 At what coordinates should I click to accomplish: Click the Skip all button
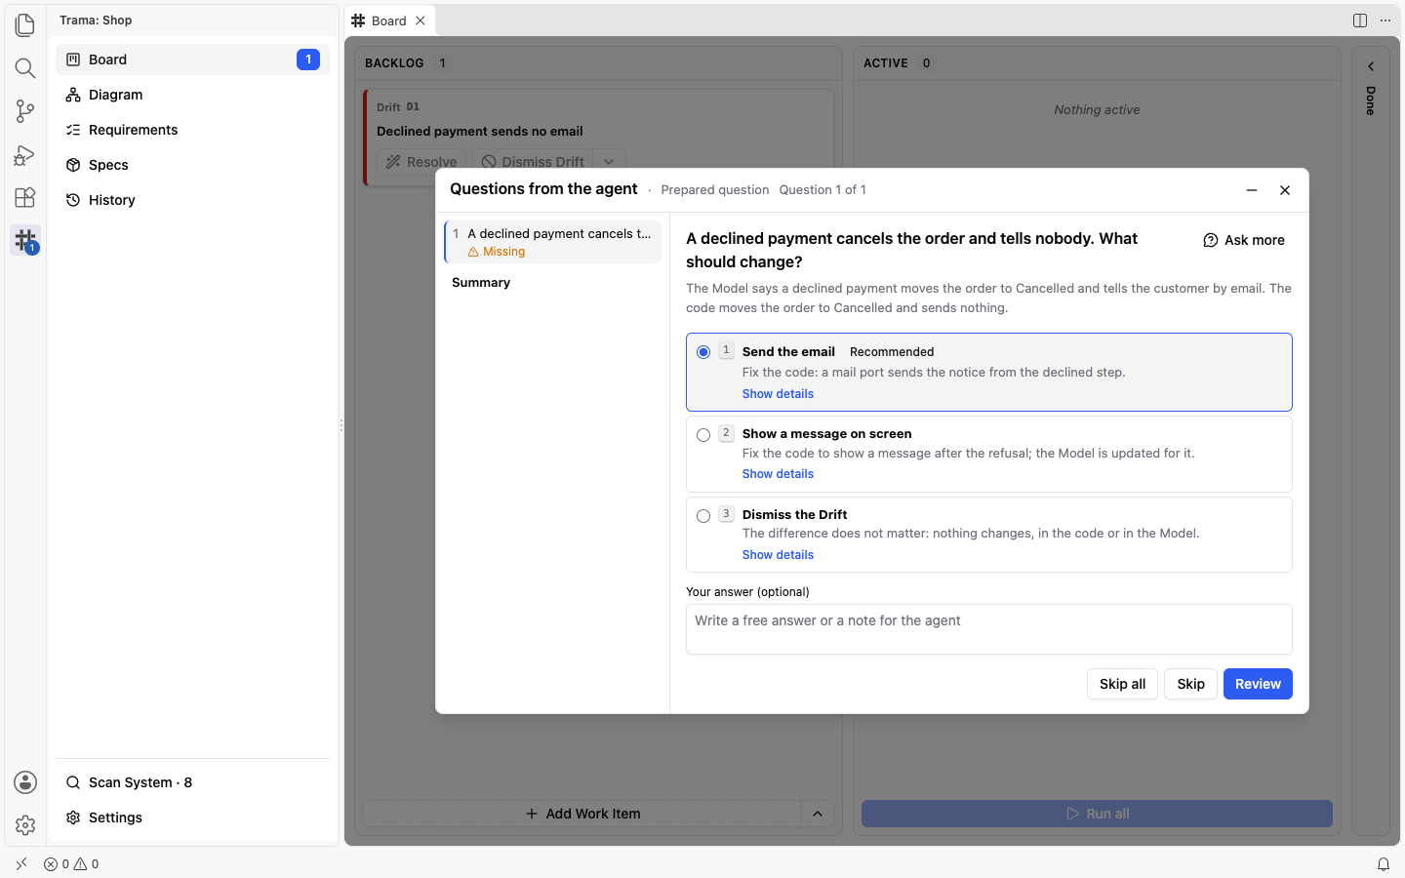pyautogui.click(x=1122, y=684)
